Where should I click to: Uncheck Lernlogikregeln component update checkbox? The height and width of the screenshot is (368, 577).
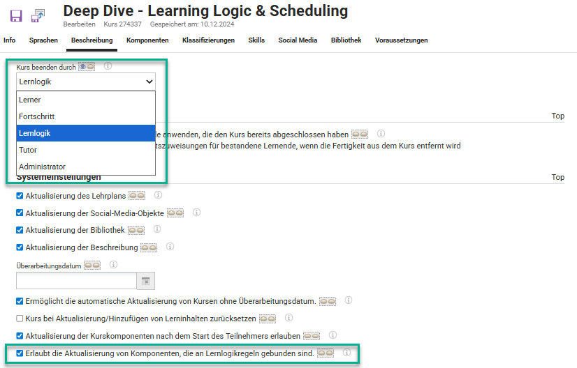click(x=20, y=353)
